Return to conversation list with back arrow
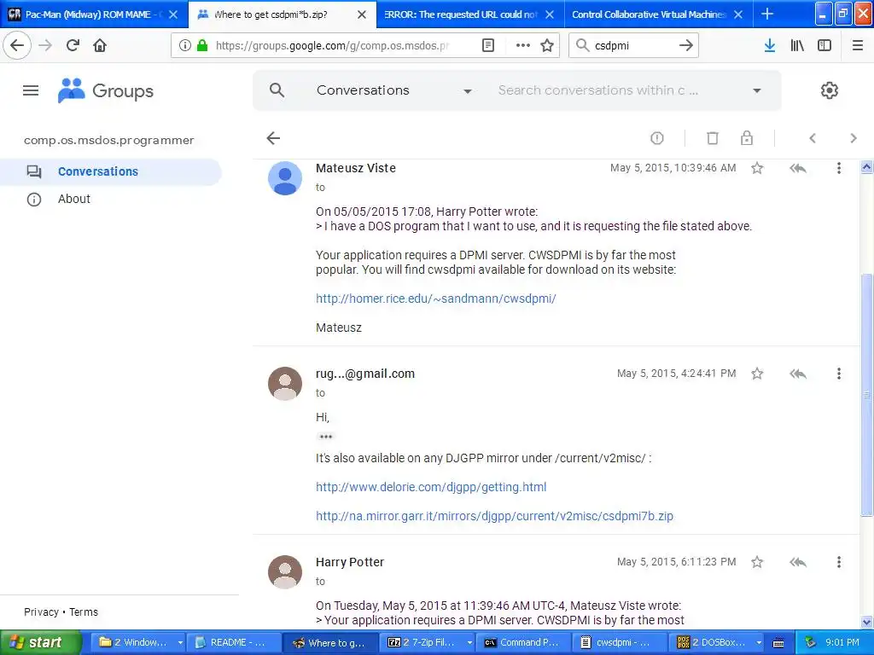Screen dimensions: 874x655 [273, 138]
